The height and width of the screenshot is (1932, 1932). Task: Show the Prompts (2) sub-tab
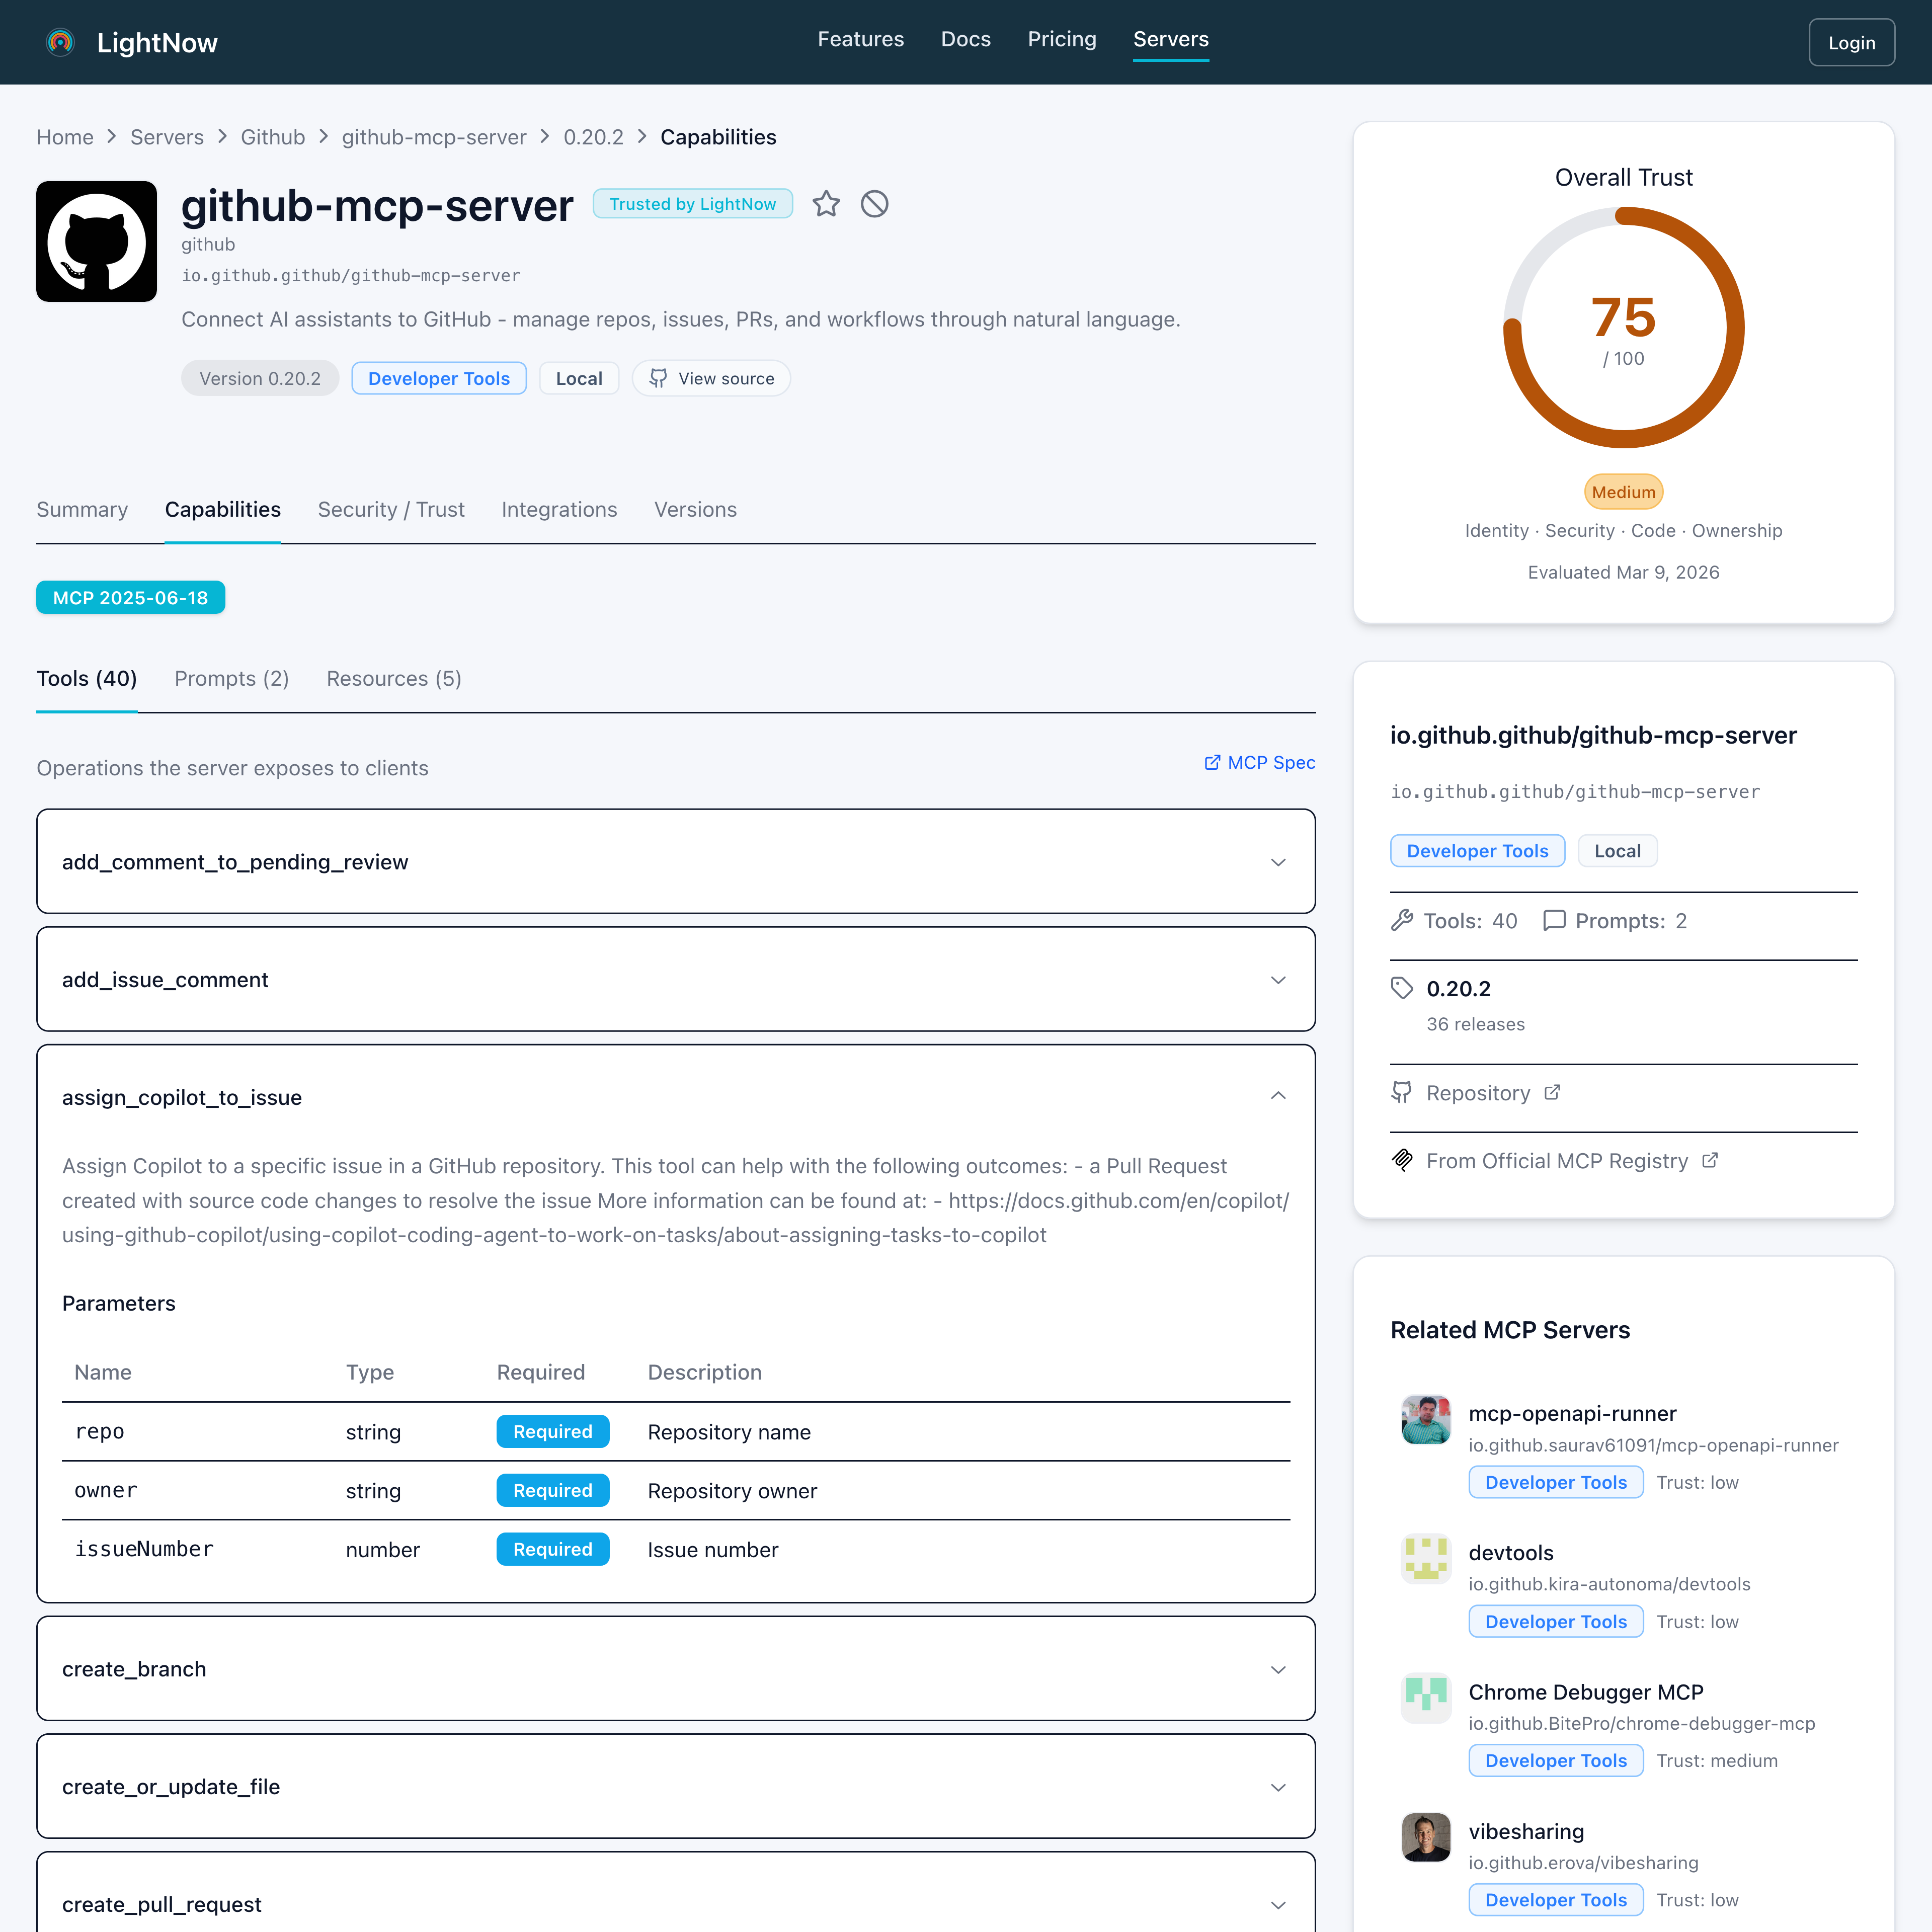click(231, 678)
